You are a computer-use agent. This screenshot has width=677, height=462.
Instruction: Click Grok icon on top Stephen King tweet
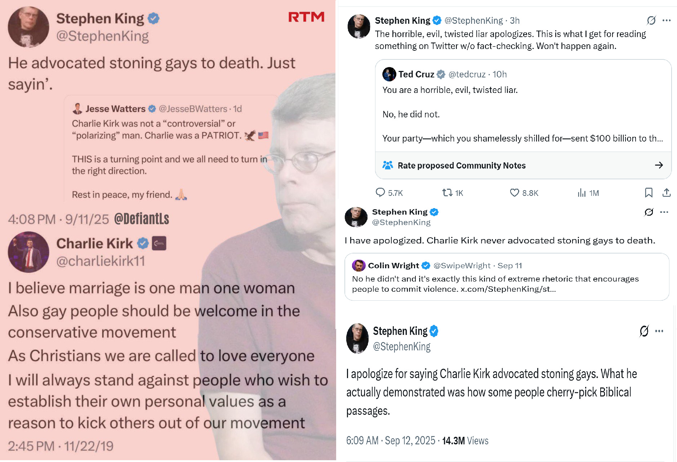[651, 20]
